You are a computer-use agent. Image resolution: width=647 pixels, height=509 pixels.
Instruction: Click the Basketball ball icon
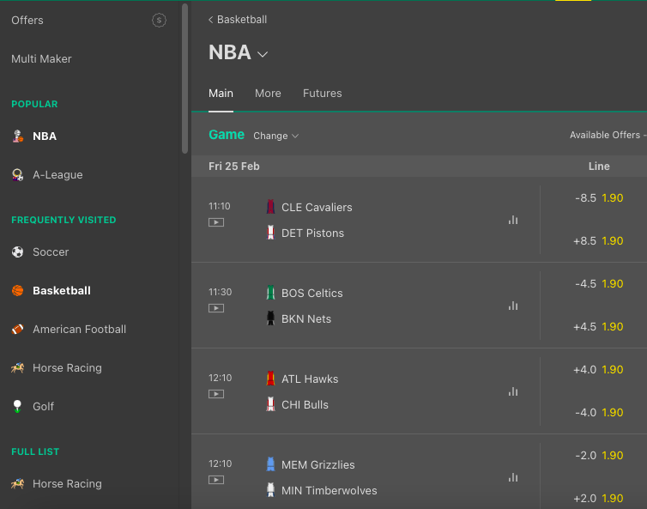18,291
